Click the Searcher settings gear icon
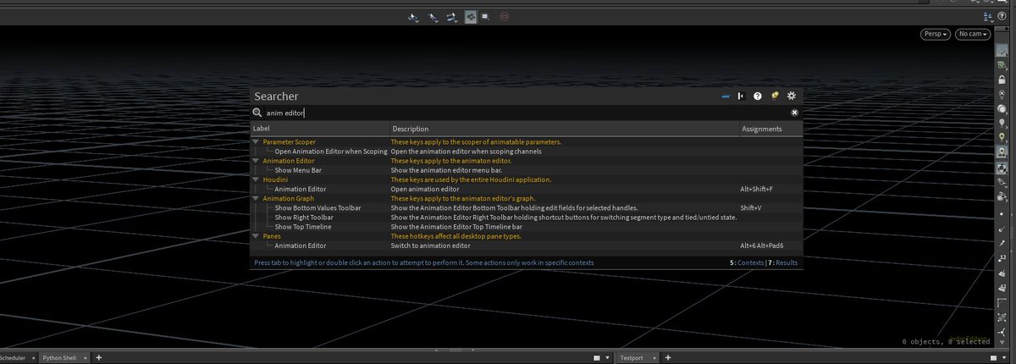 (x=792, y=97)
